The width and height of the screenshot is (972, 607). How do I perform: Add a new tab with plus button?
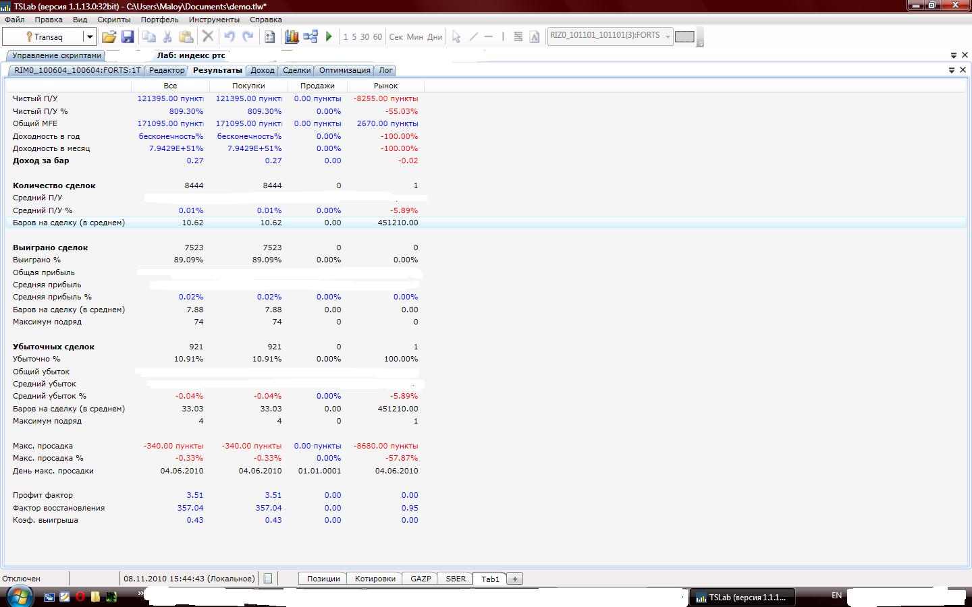tap(515, 579)
